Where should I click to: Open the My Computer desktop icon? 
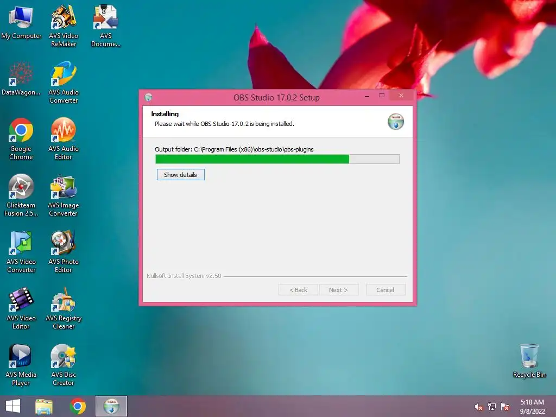pos(21,22)
